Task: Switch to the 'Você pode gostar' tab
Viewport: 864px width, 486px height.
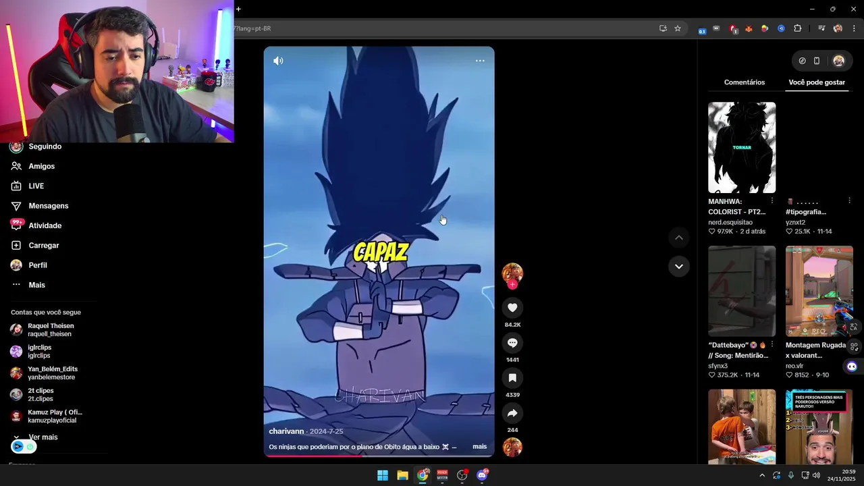Action: [817, 82]
